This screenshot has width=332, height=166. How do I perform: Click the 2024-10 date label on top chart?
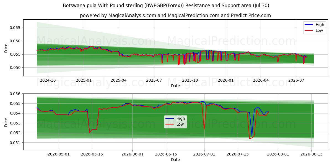[x=48, y=81]
